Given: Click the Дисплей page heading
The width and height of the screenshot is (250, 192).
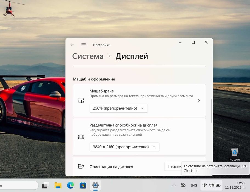Looking at the screenshot, I should pos(132,56).
